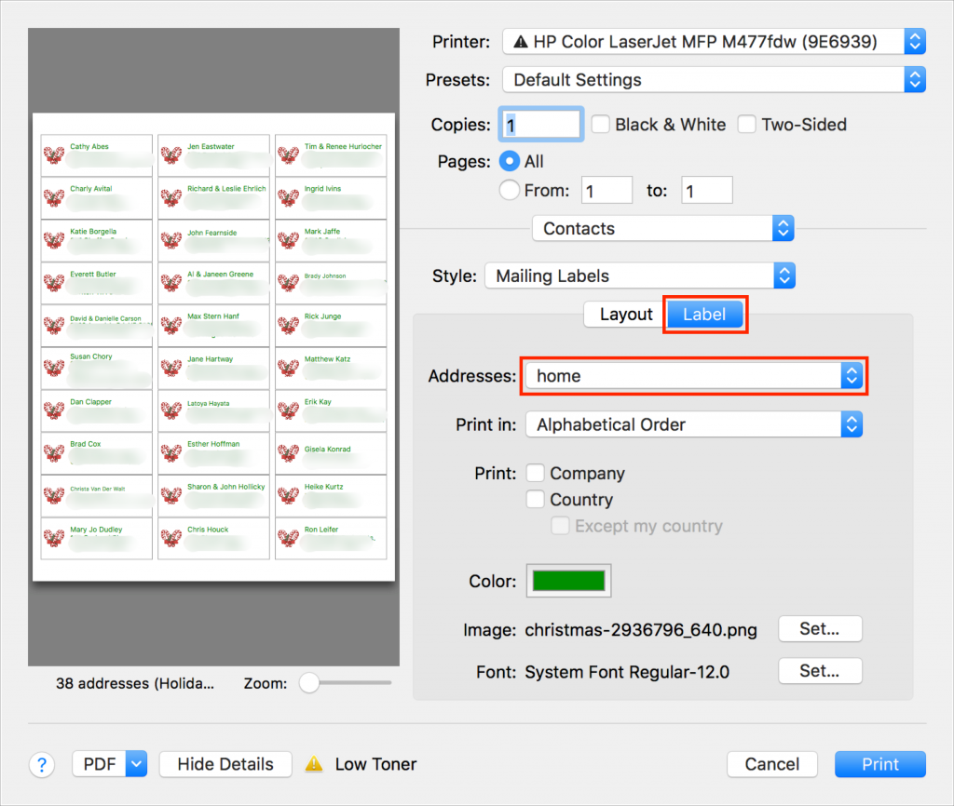This screenshot has width=954, height=806.
Task: Click the Printer popup stepper arrows
Action: click(x=915, y=41)
